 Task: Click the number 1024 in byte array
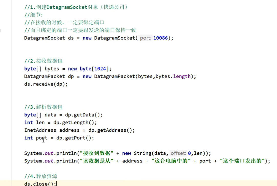100,69
